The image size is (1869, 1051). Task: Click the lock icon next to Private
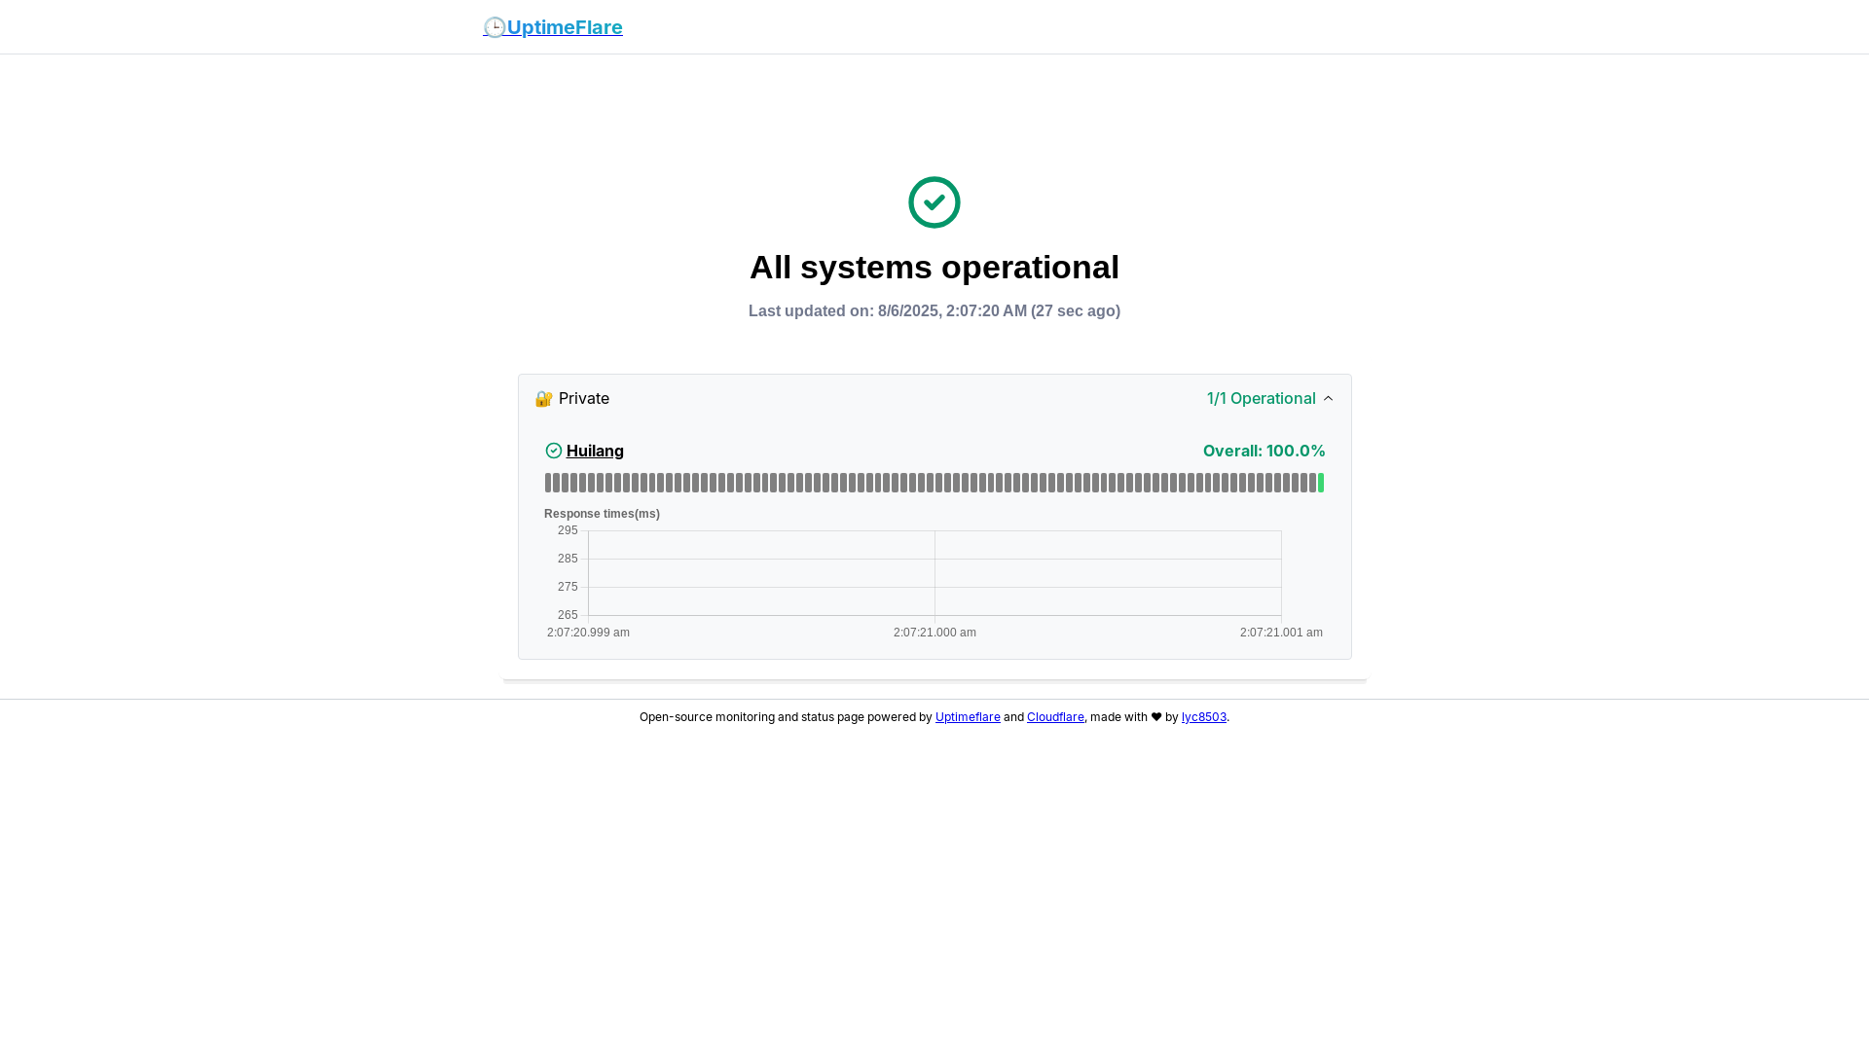point(544,399)
